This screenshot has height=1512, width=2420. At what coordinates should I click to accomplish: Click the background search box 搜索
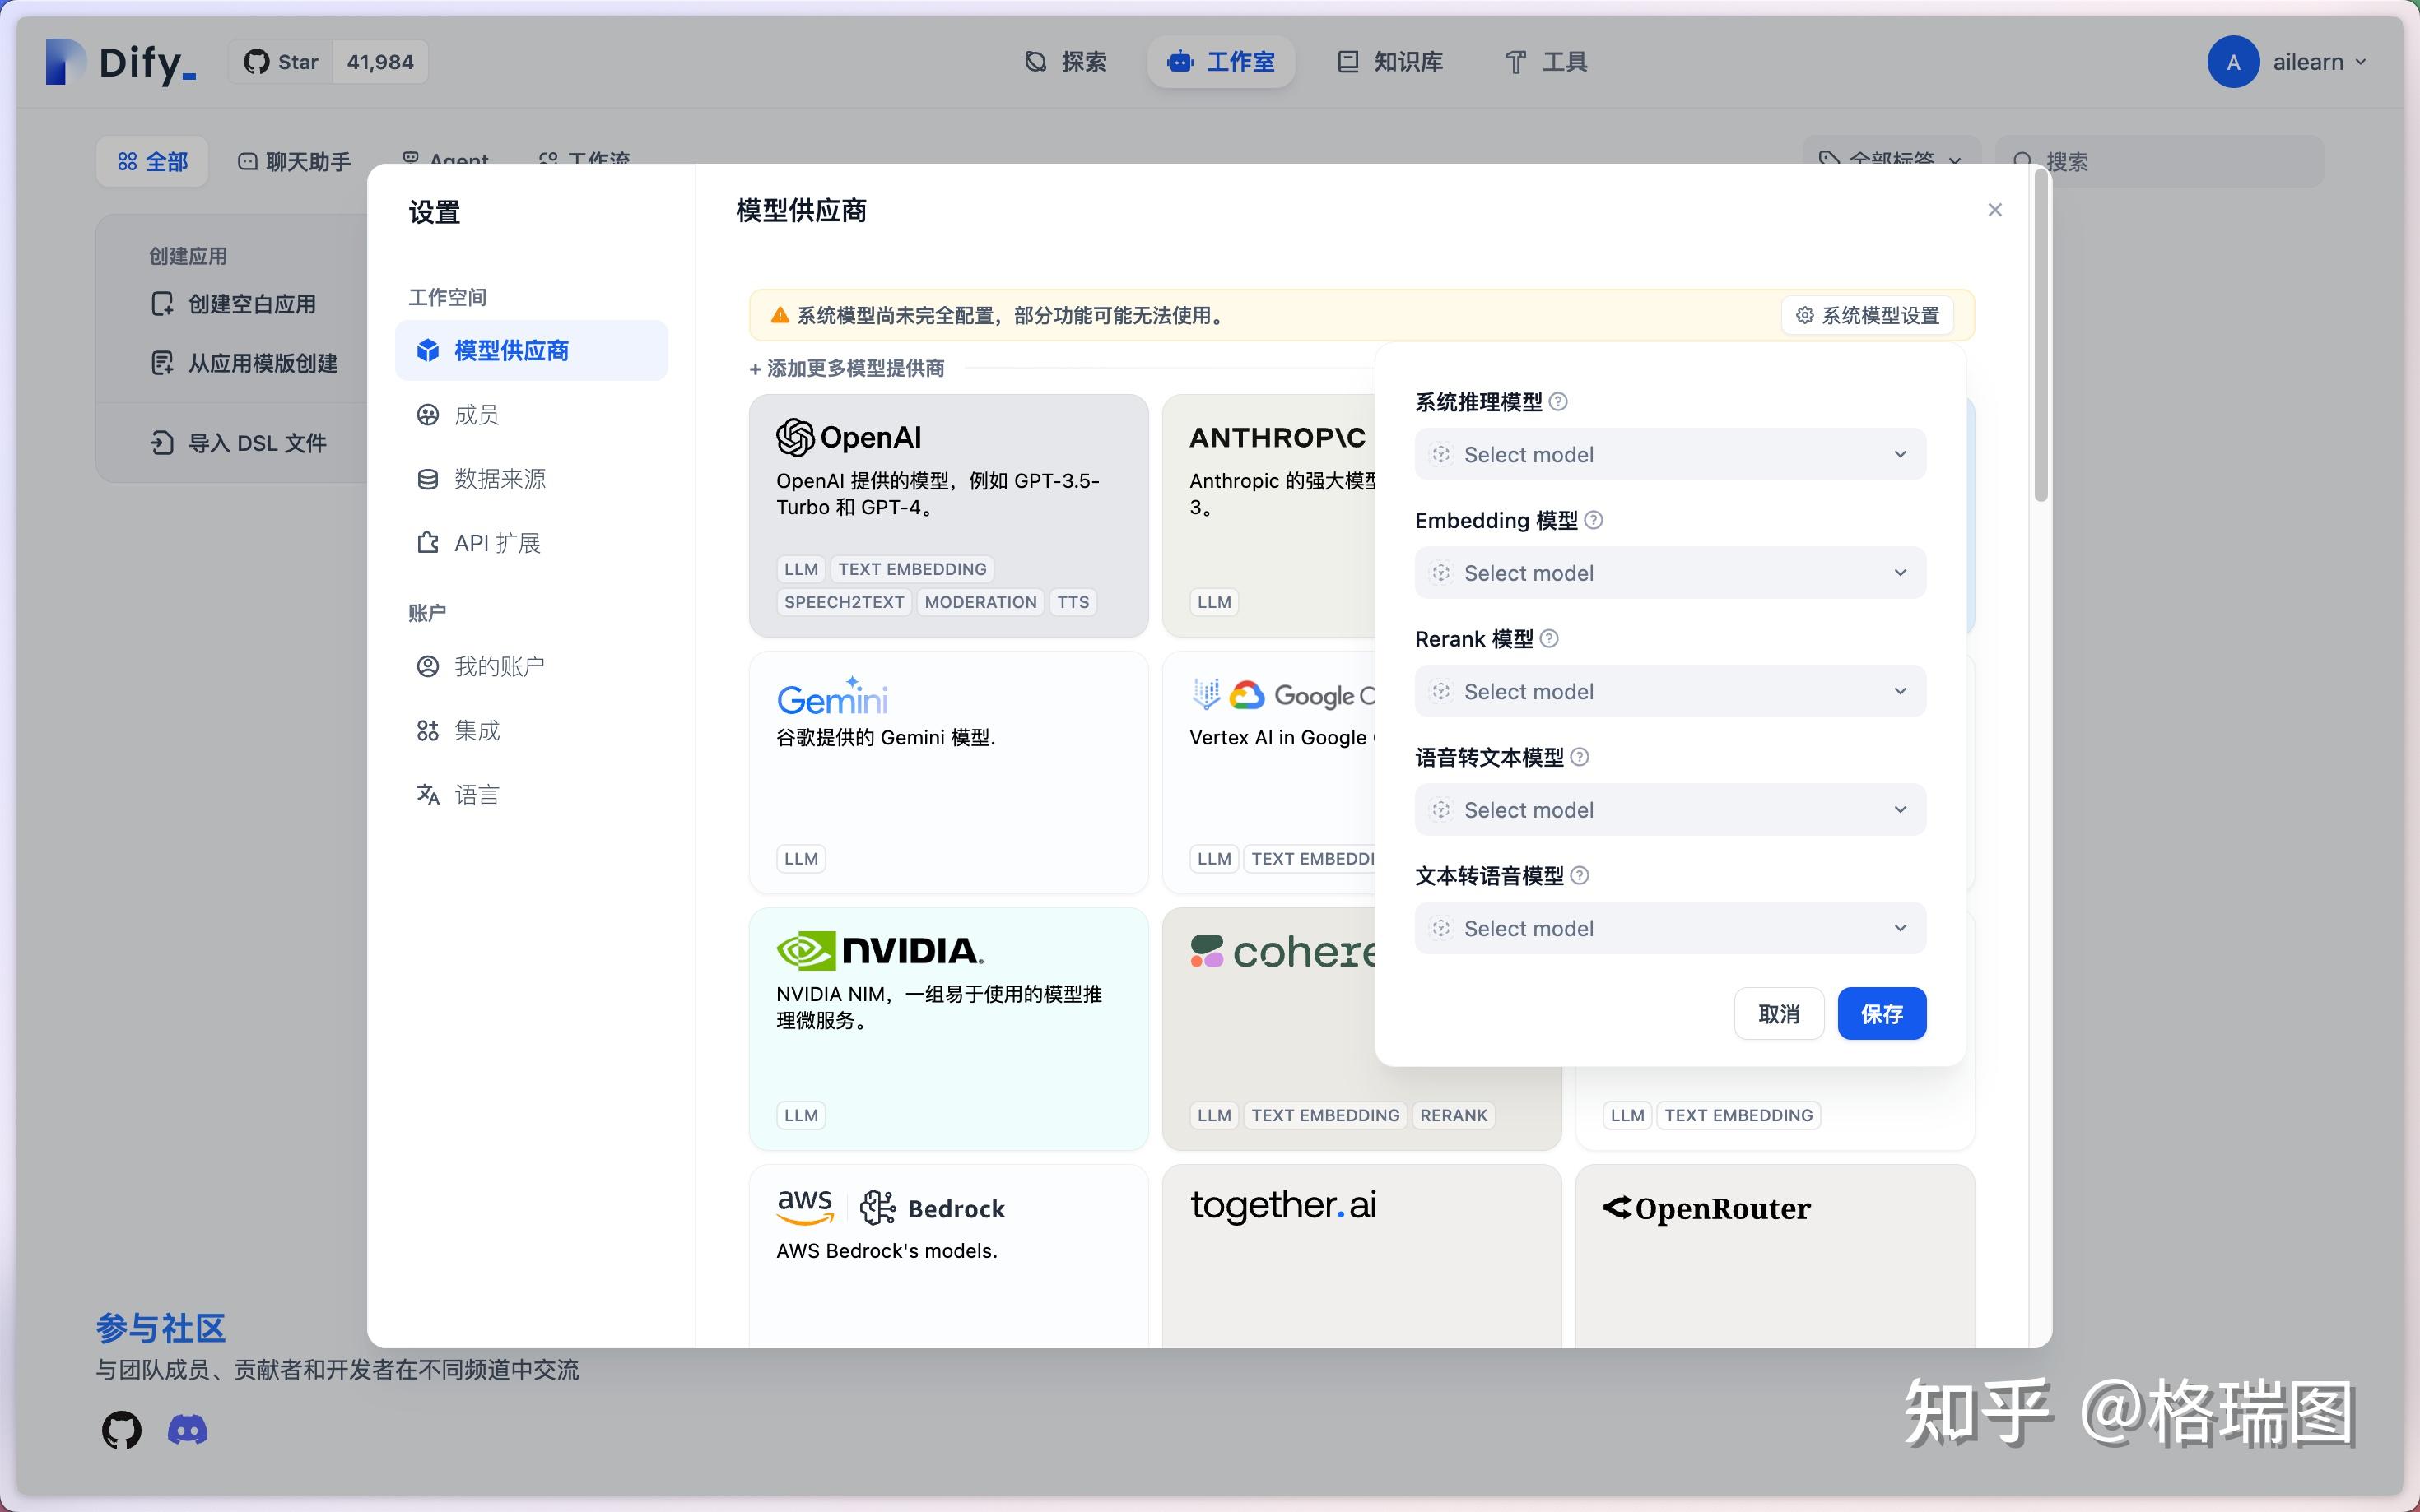click(x=2159, y=161)
